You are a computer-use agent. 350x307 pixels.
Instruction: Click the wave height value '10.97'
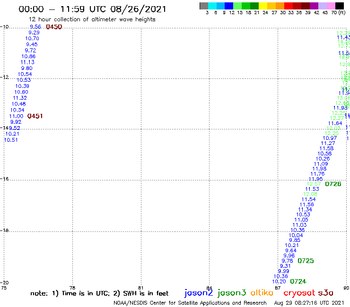pyautogui.click(x=330, y=138)
